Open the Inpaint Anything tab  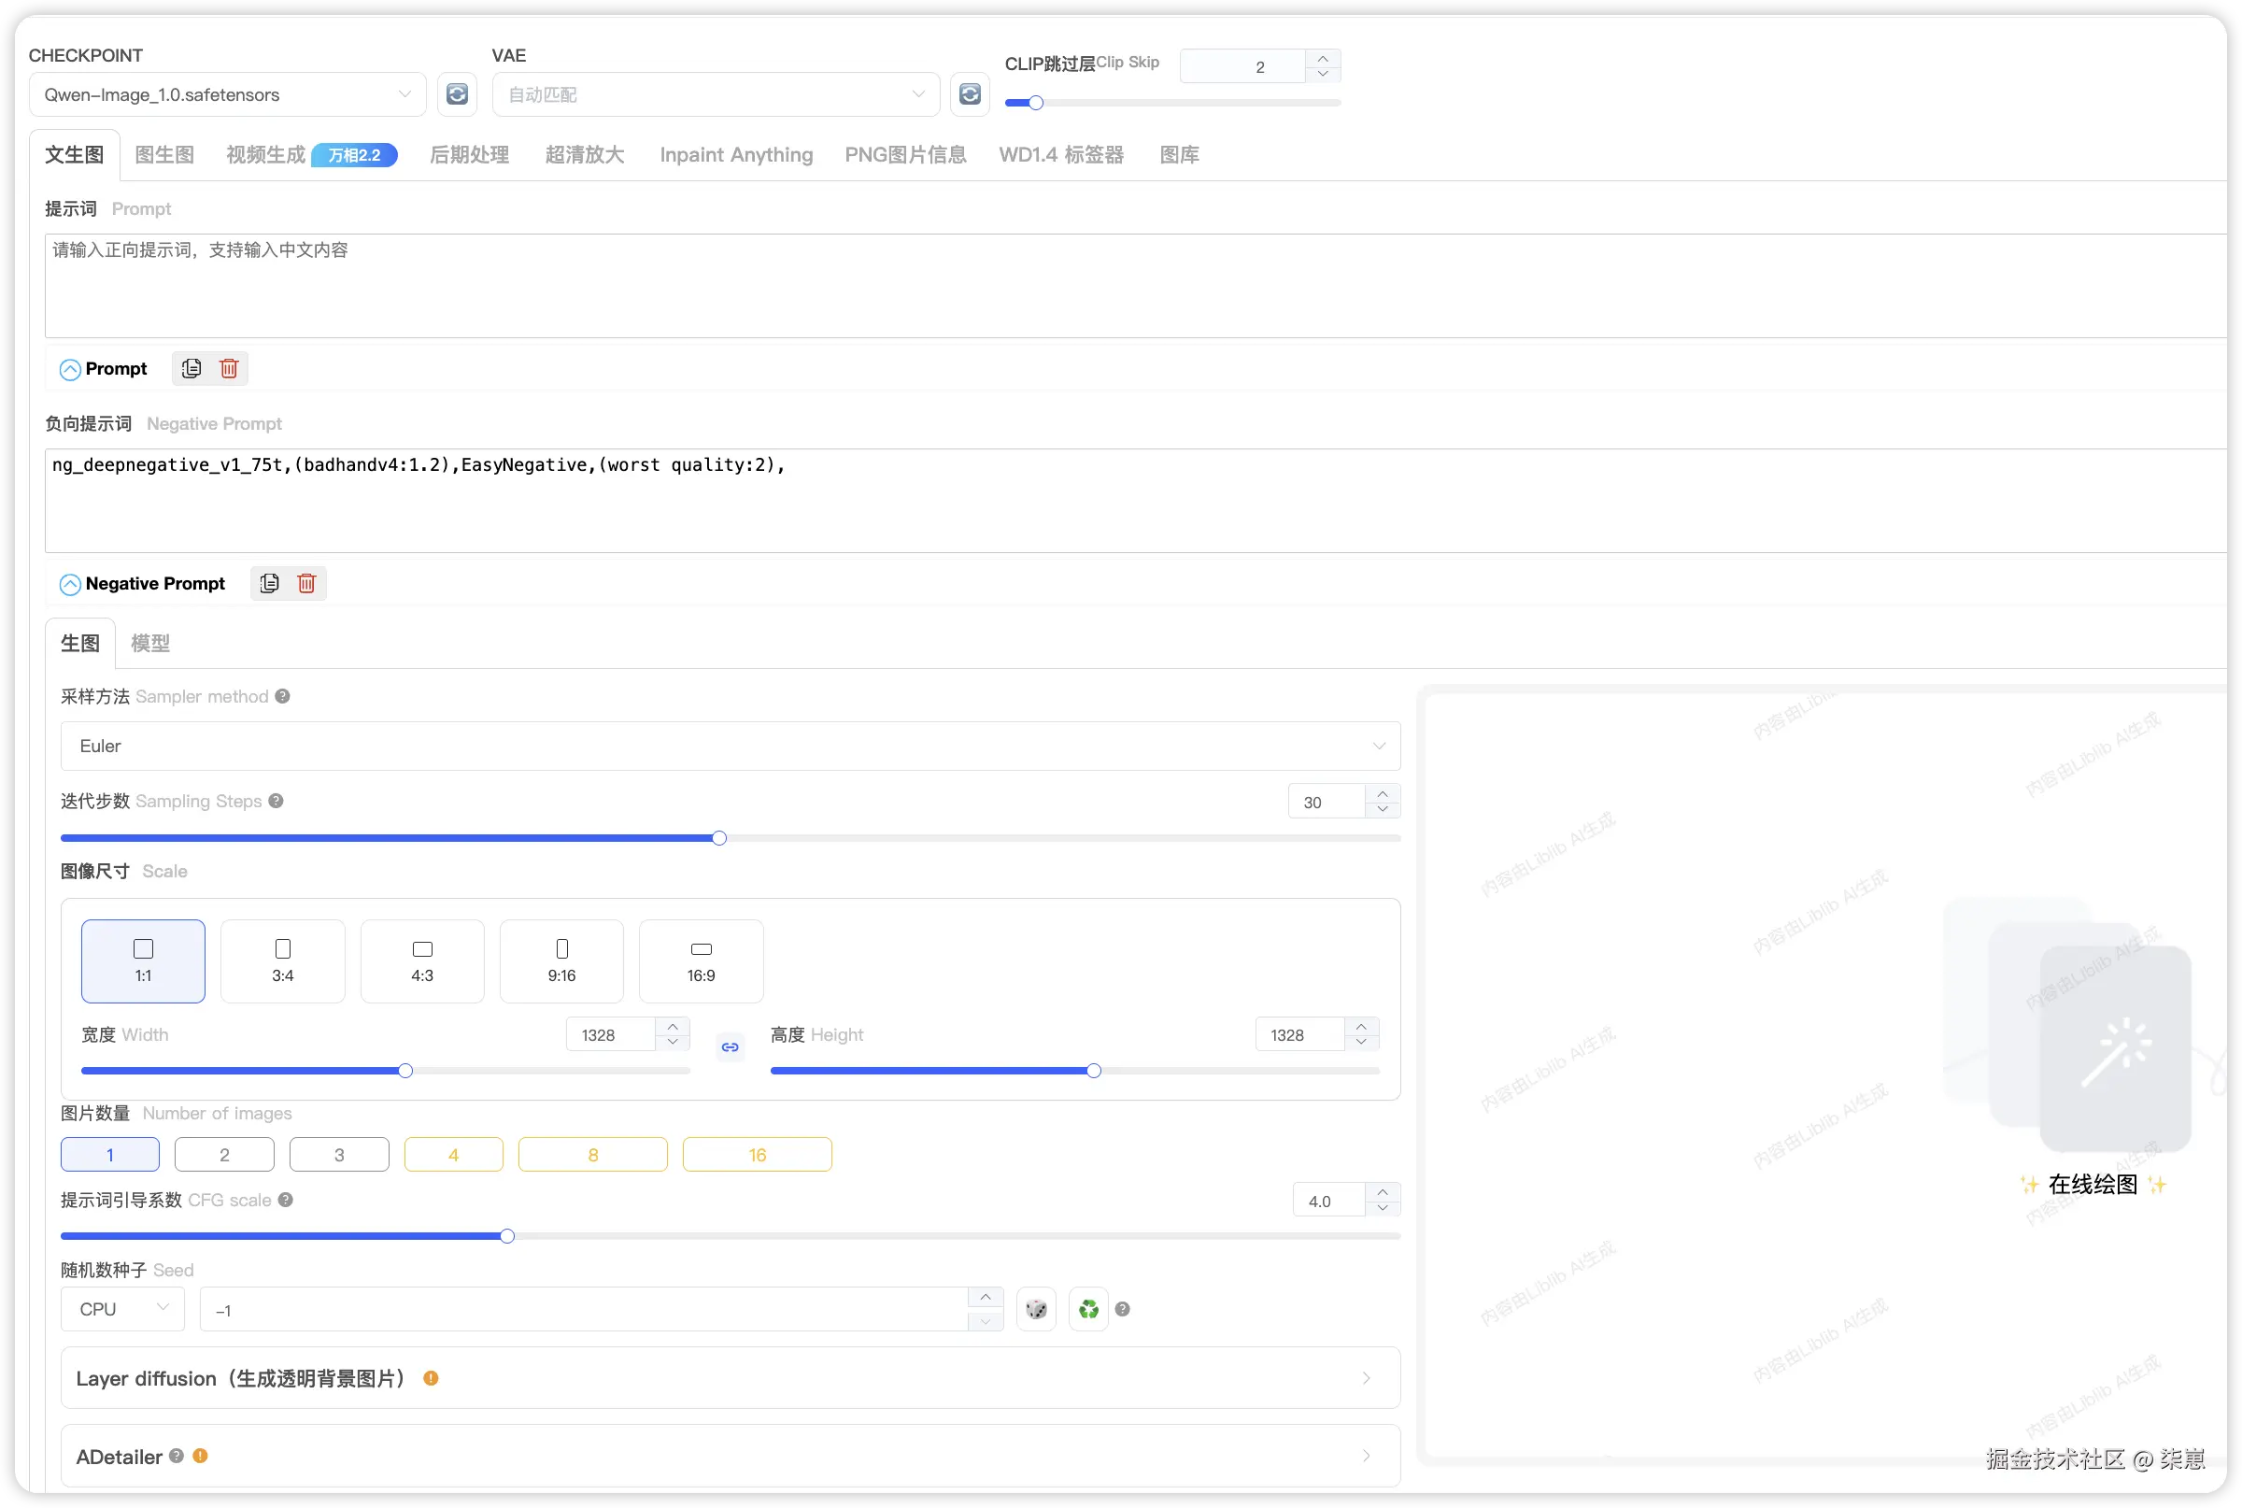pyautogui.click(x=735, y=155)
